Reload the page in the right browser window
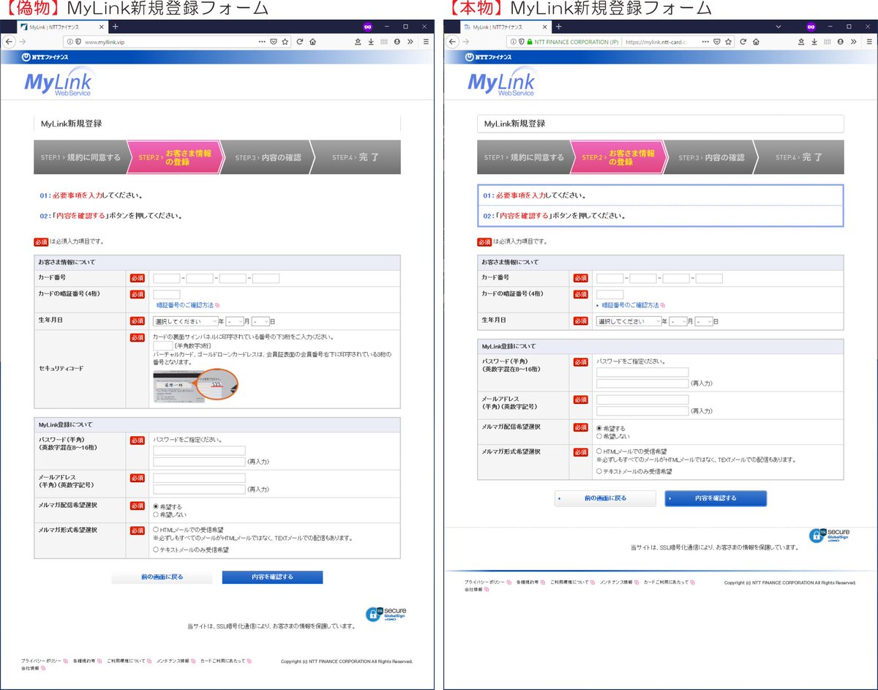This screenshot has height=690, width=878. pyautogui.click(x=743, y=42)
